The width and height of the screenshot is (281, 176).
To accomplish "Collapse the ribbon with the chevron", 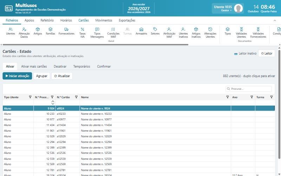I will [275, 20].
